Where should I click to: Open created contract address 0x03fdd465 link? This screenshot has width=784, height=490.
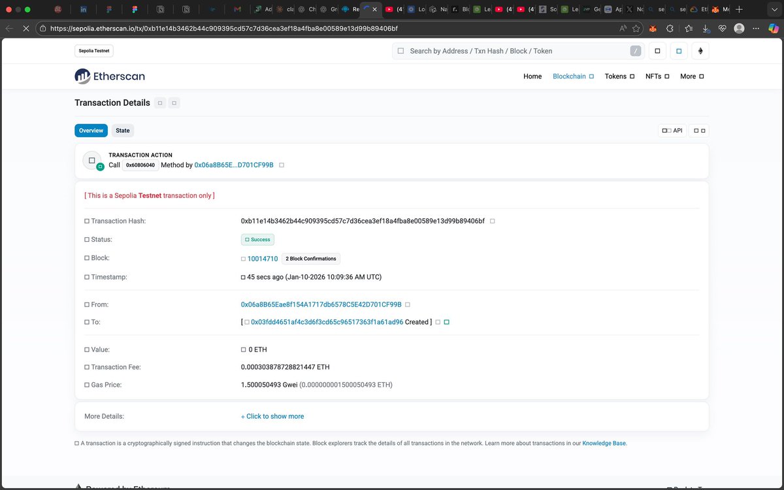click(x=327, y=322)
